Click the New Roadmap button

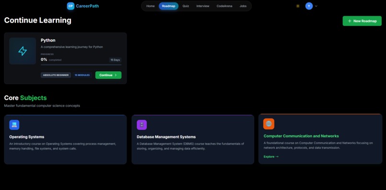coord(362,21)
